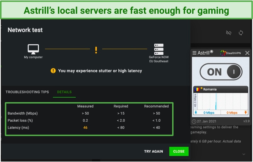This screenshot has width=253, height=162.
Task: Click the 27. Jan 2021 date label
Action: [207, 121]
